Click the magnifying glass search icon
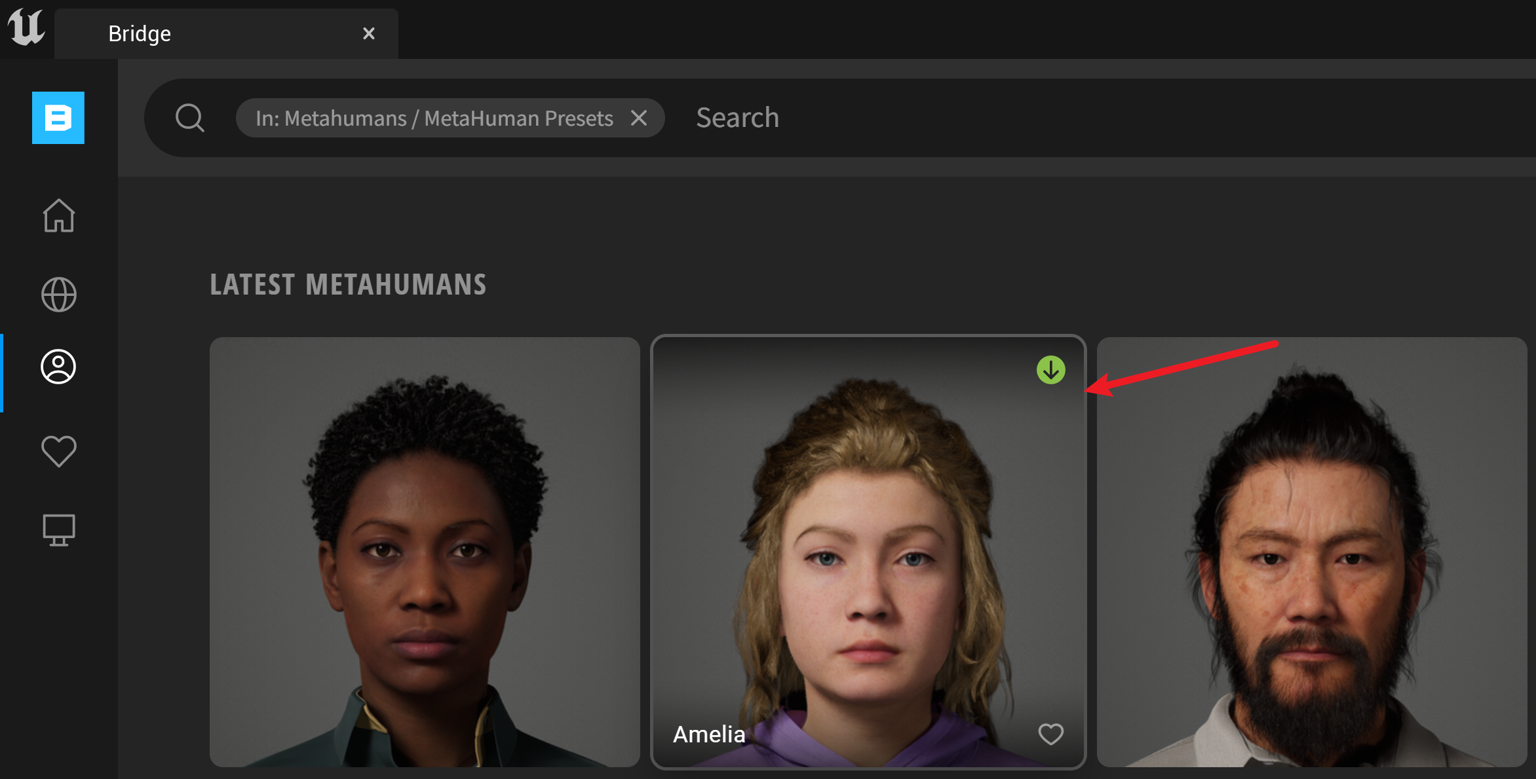Screen dimensions: 1536x779 pos(190,118)
